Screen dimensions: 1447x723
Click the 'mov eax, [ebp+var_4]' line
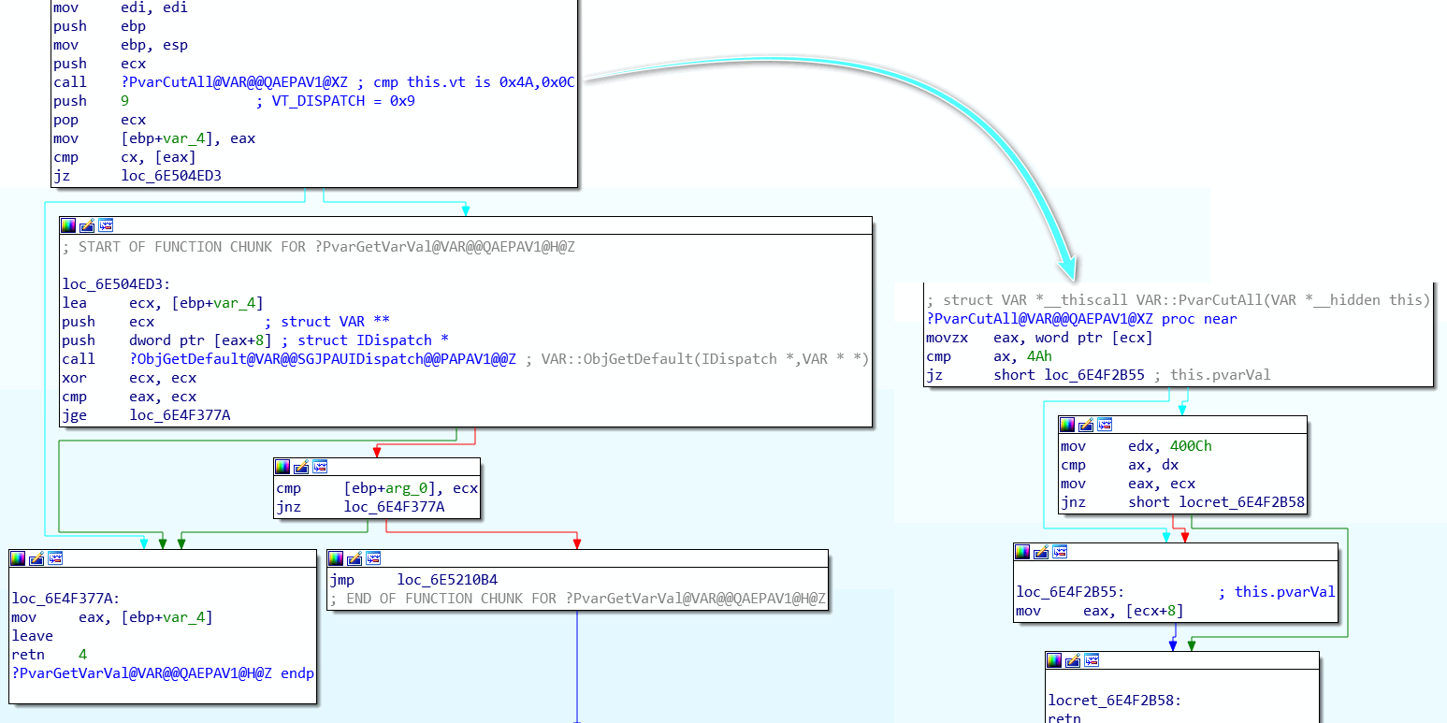pyautogui.click(x=112, y=617)
